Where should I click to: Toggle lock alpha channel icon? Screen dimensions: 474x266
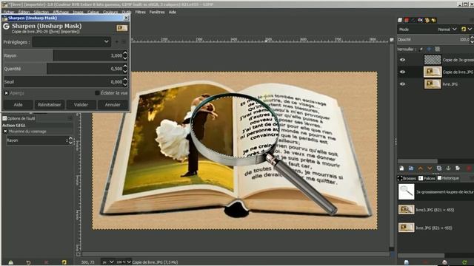click(x=437, y=50)
